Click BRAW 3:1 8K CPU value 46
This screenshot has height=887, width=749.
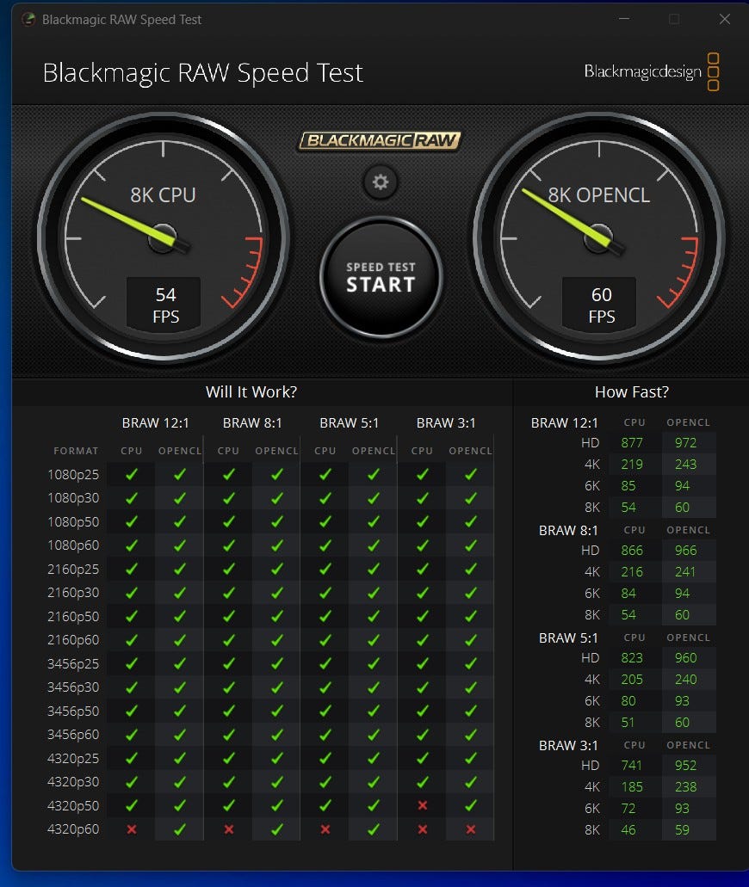coord(628,830)
